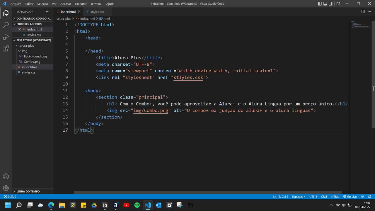
Task: Open Microsoft Edge from the taskbar
Action: tap(51, 205)
